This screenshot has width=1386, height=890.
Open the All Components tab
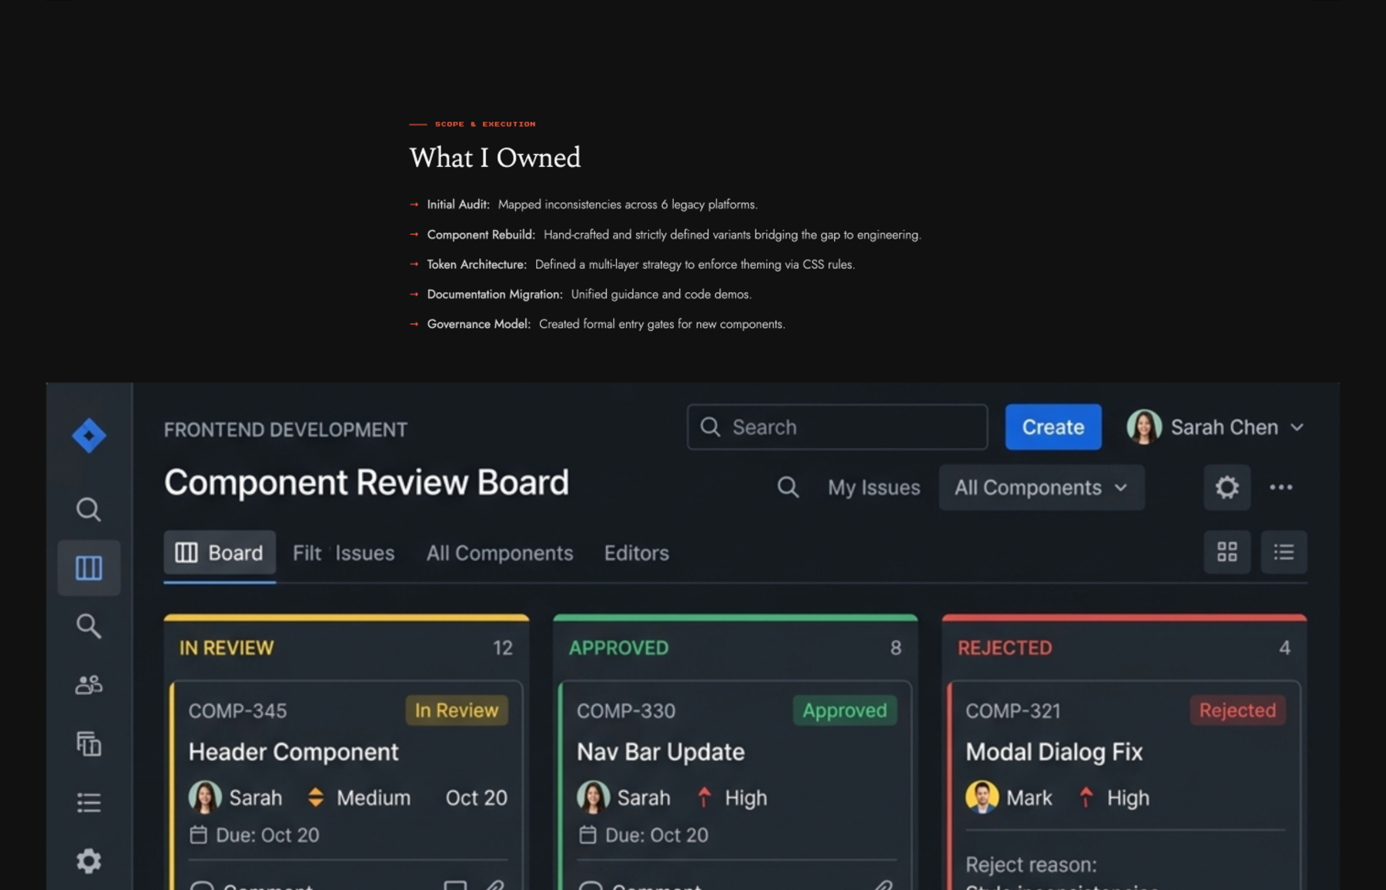(500, 553)
